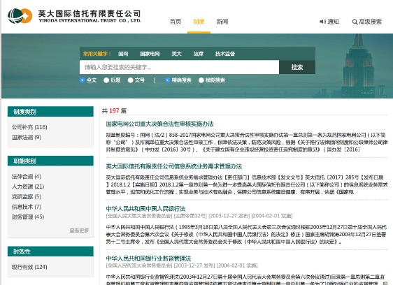Image resolution: width=393 pixels, height=285 pixels.
Task: Switch to the 制度 tab
Action: 199,22
